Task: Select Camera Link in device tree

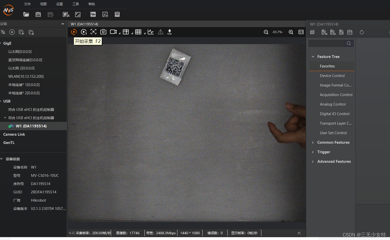Action: (x=14, y=134)
